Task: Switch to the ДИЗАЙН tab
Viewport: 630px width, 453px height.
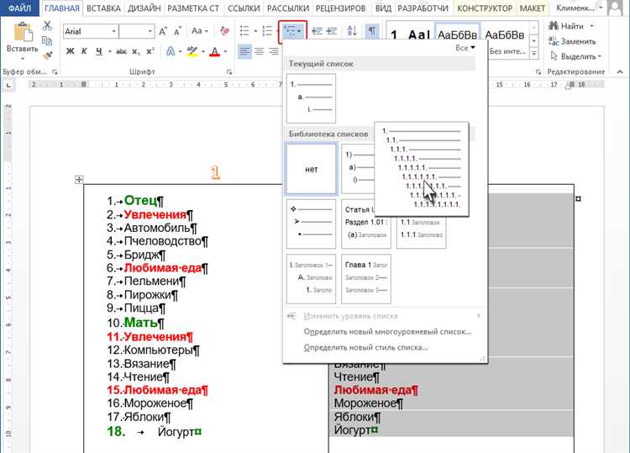Action: (144, 8)
